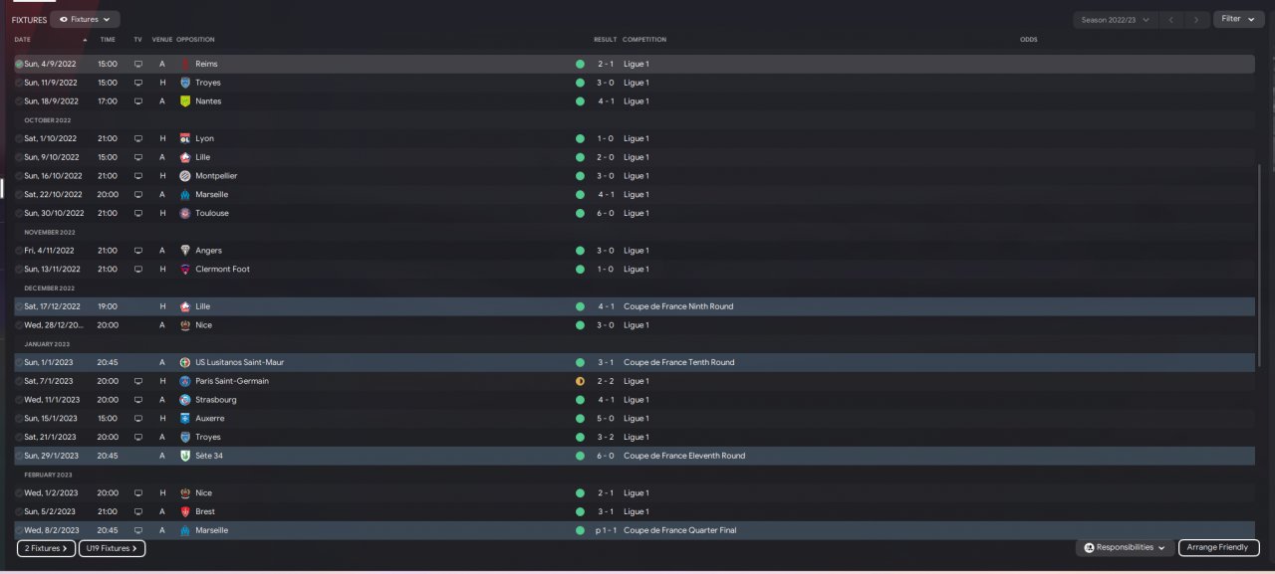Click the Montpellier club badge icon
The width and height of the screenshot is (1275, 574).
(185, 176)
